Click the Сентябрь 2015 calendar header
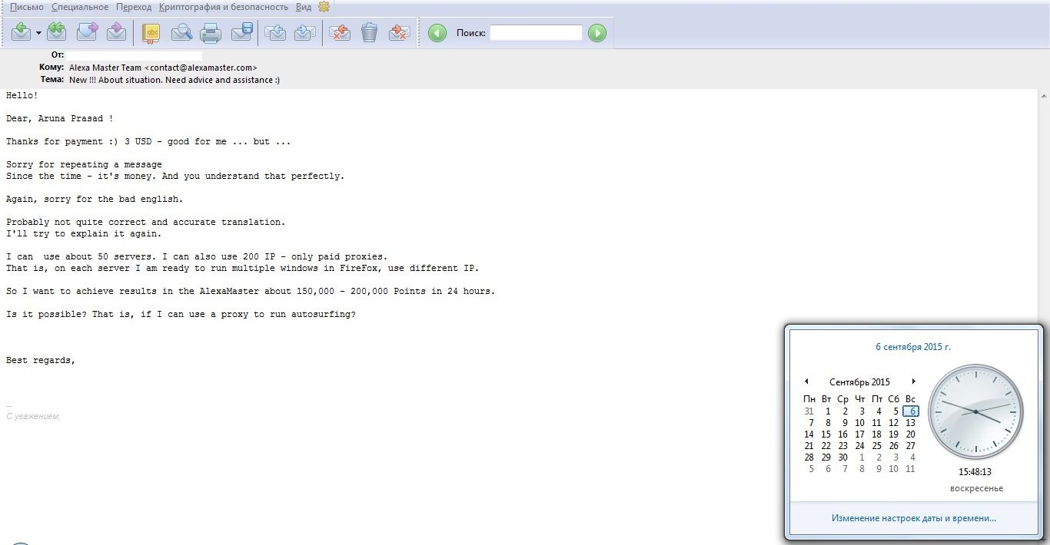This screenshot has height=545, width=1050. (859, 381)
